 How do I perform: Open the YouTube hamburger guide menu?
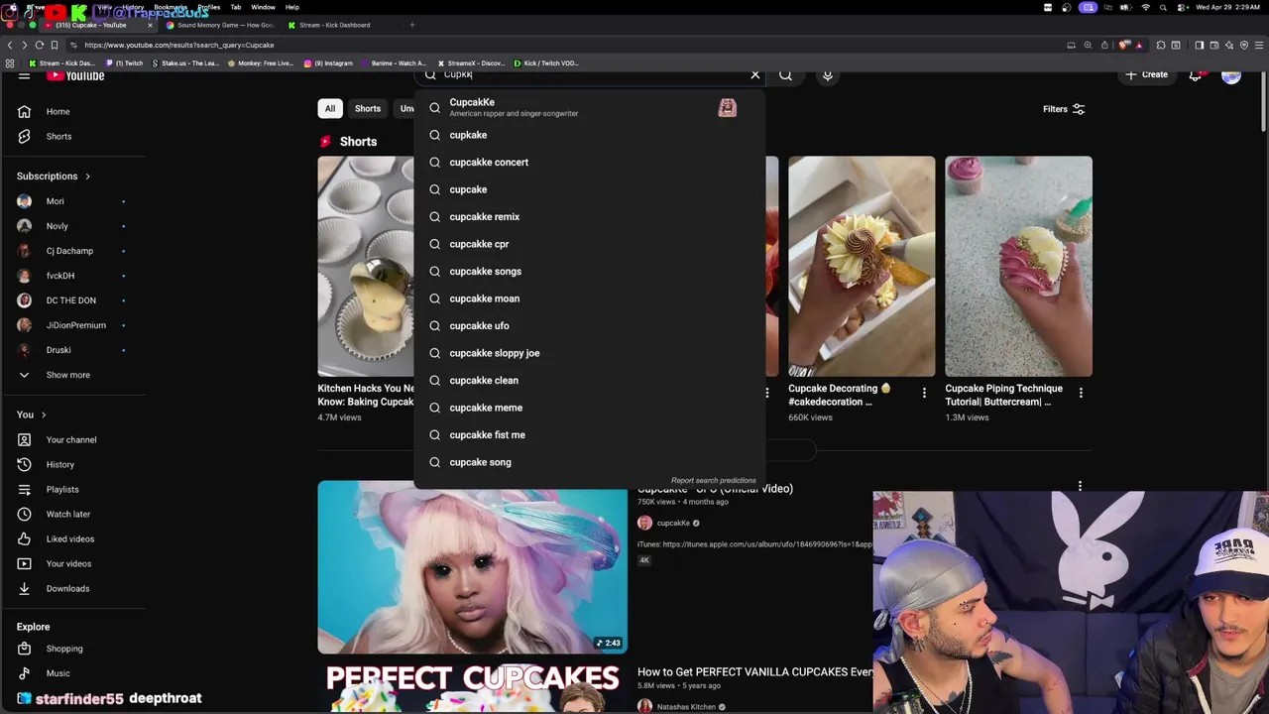coord(24,75)
